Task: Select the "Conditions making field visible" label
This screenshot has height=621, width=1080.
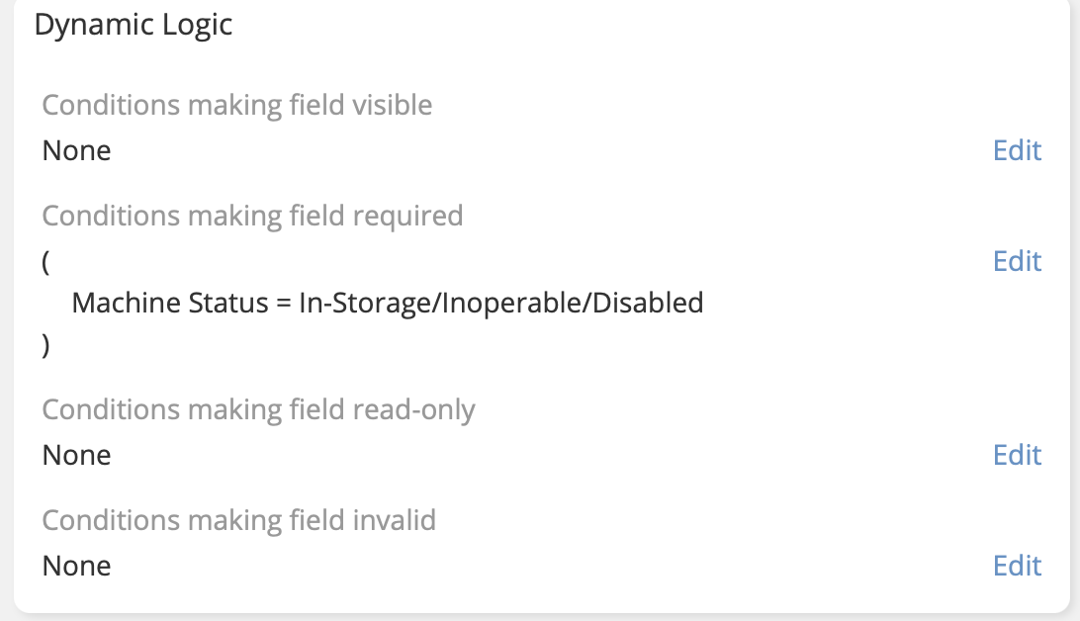Action: [237, 106]
